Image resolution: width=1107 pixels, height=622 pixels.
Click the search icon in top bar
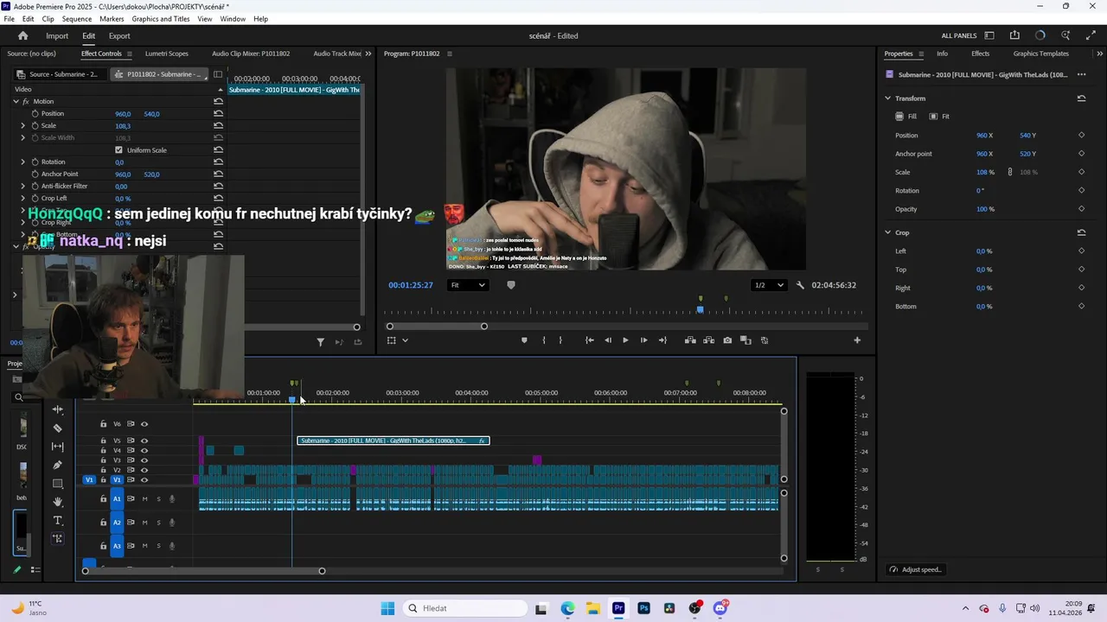[x=1065, y=35]
